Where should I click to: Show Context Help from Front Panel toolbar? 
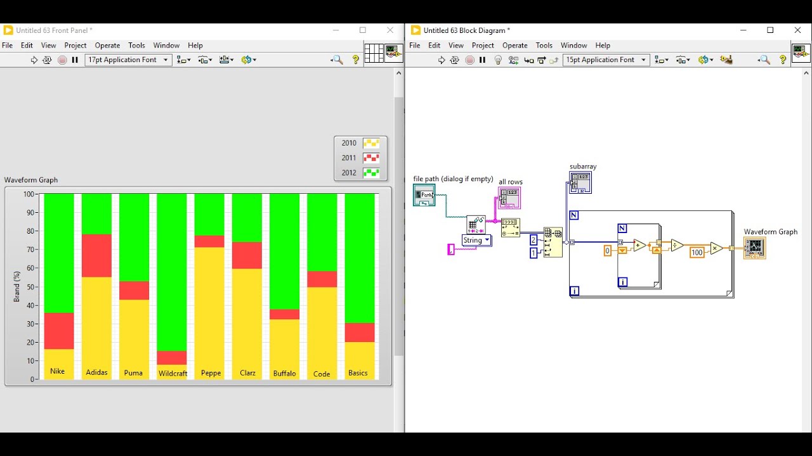pyautogui.click(x=356, y=60)
